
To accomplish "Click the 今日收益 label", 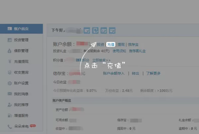I will pos(60,82).
